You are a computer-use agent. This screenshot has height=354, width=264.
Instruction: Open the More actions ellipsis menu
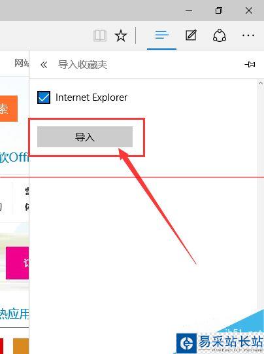pyautogui.click(x=248, y=35)
